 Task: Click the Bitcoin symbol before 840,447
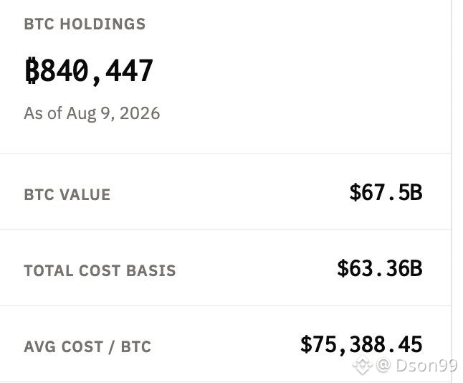point(32,70)
